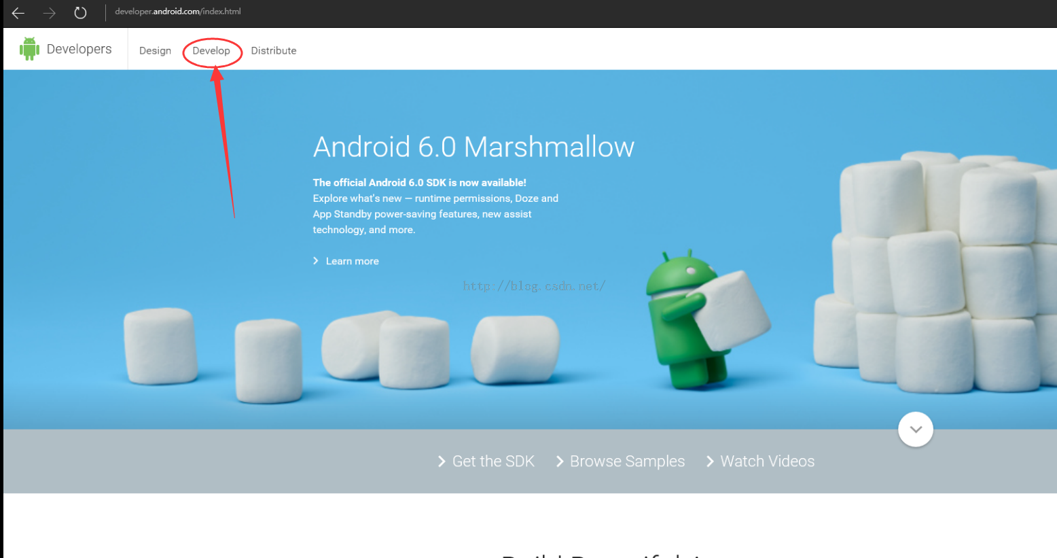Click the Get the SDK link
Viewport: 1057px width, 558px height.
point(486,461)
